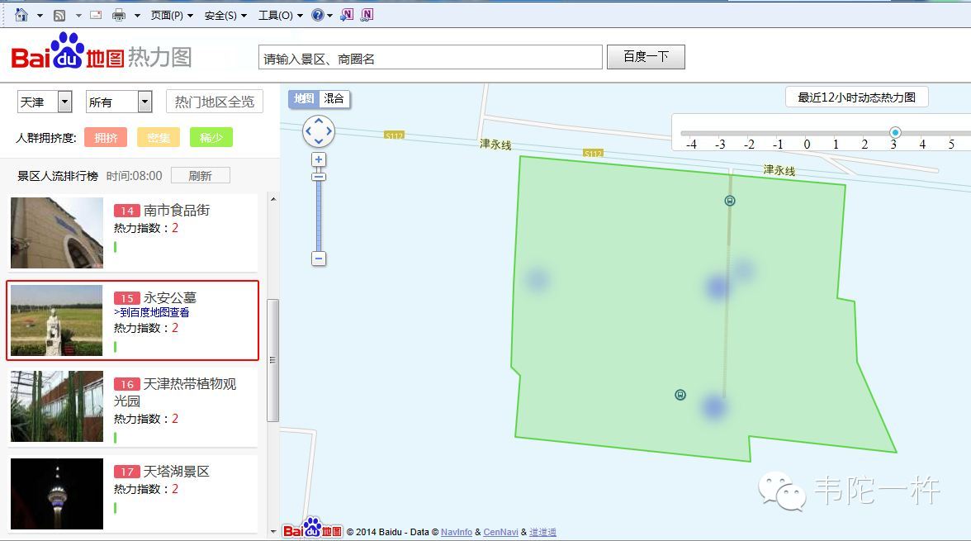Click the 最近12小时动态热力图 button
The image size is (971, 541).
[x=856, y=97]
